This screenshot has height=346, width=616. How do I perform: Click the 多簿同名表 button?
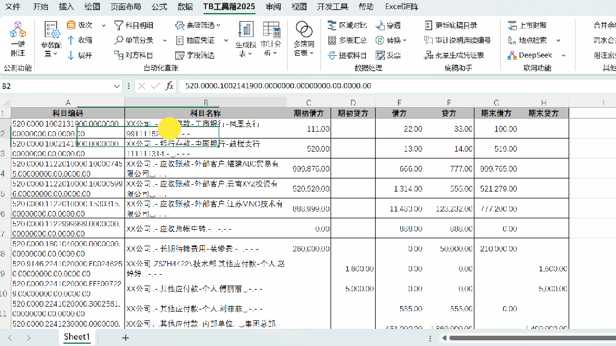[x=304, y=39]
